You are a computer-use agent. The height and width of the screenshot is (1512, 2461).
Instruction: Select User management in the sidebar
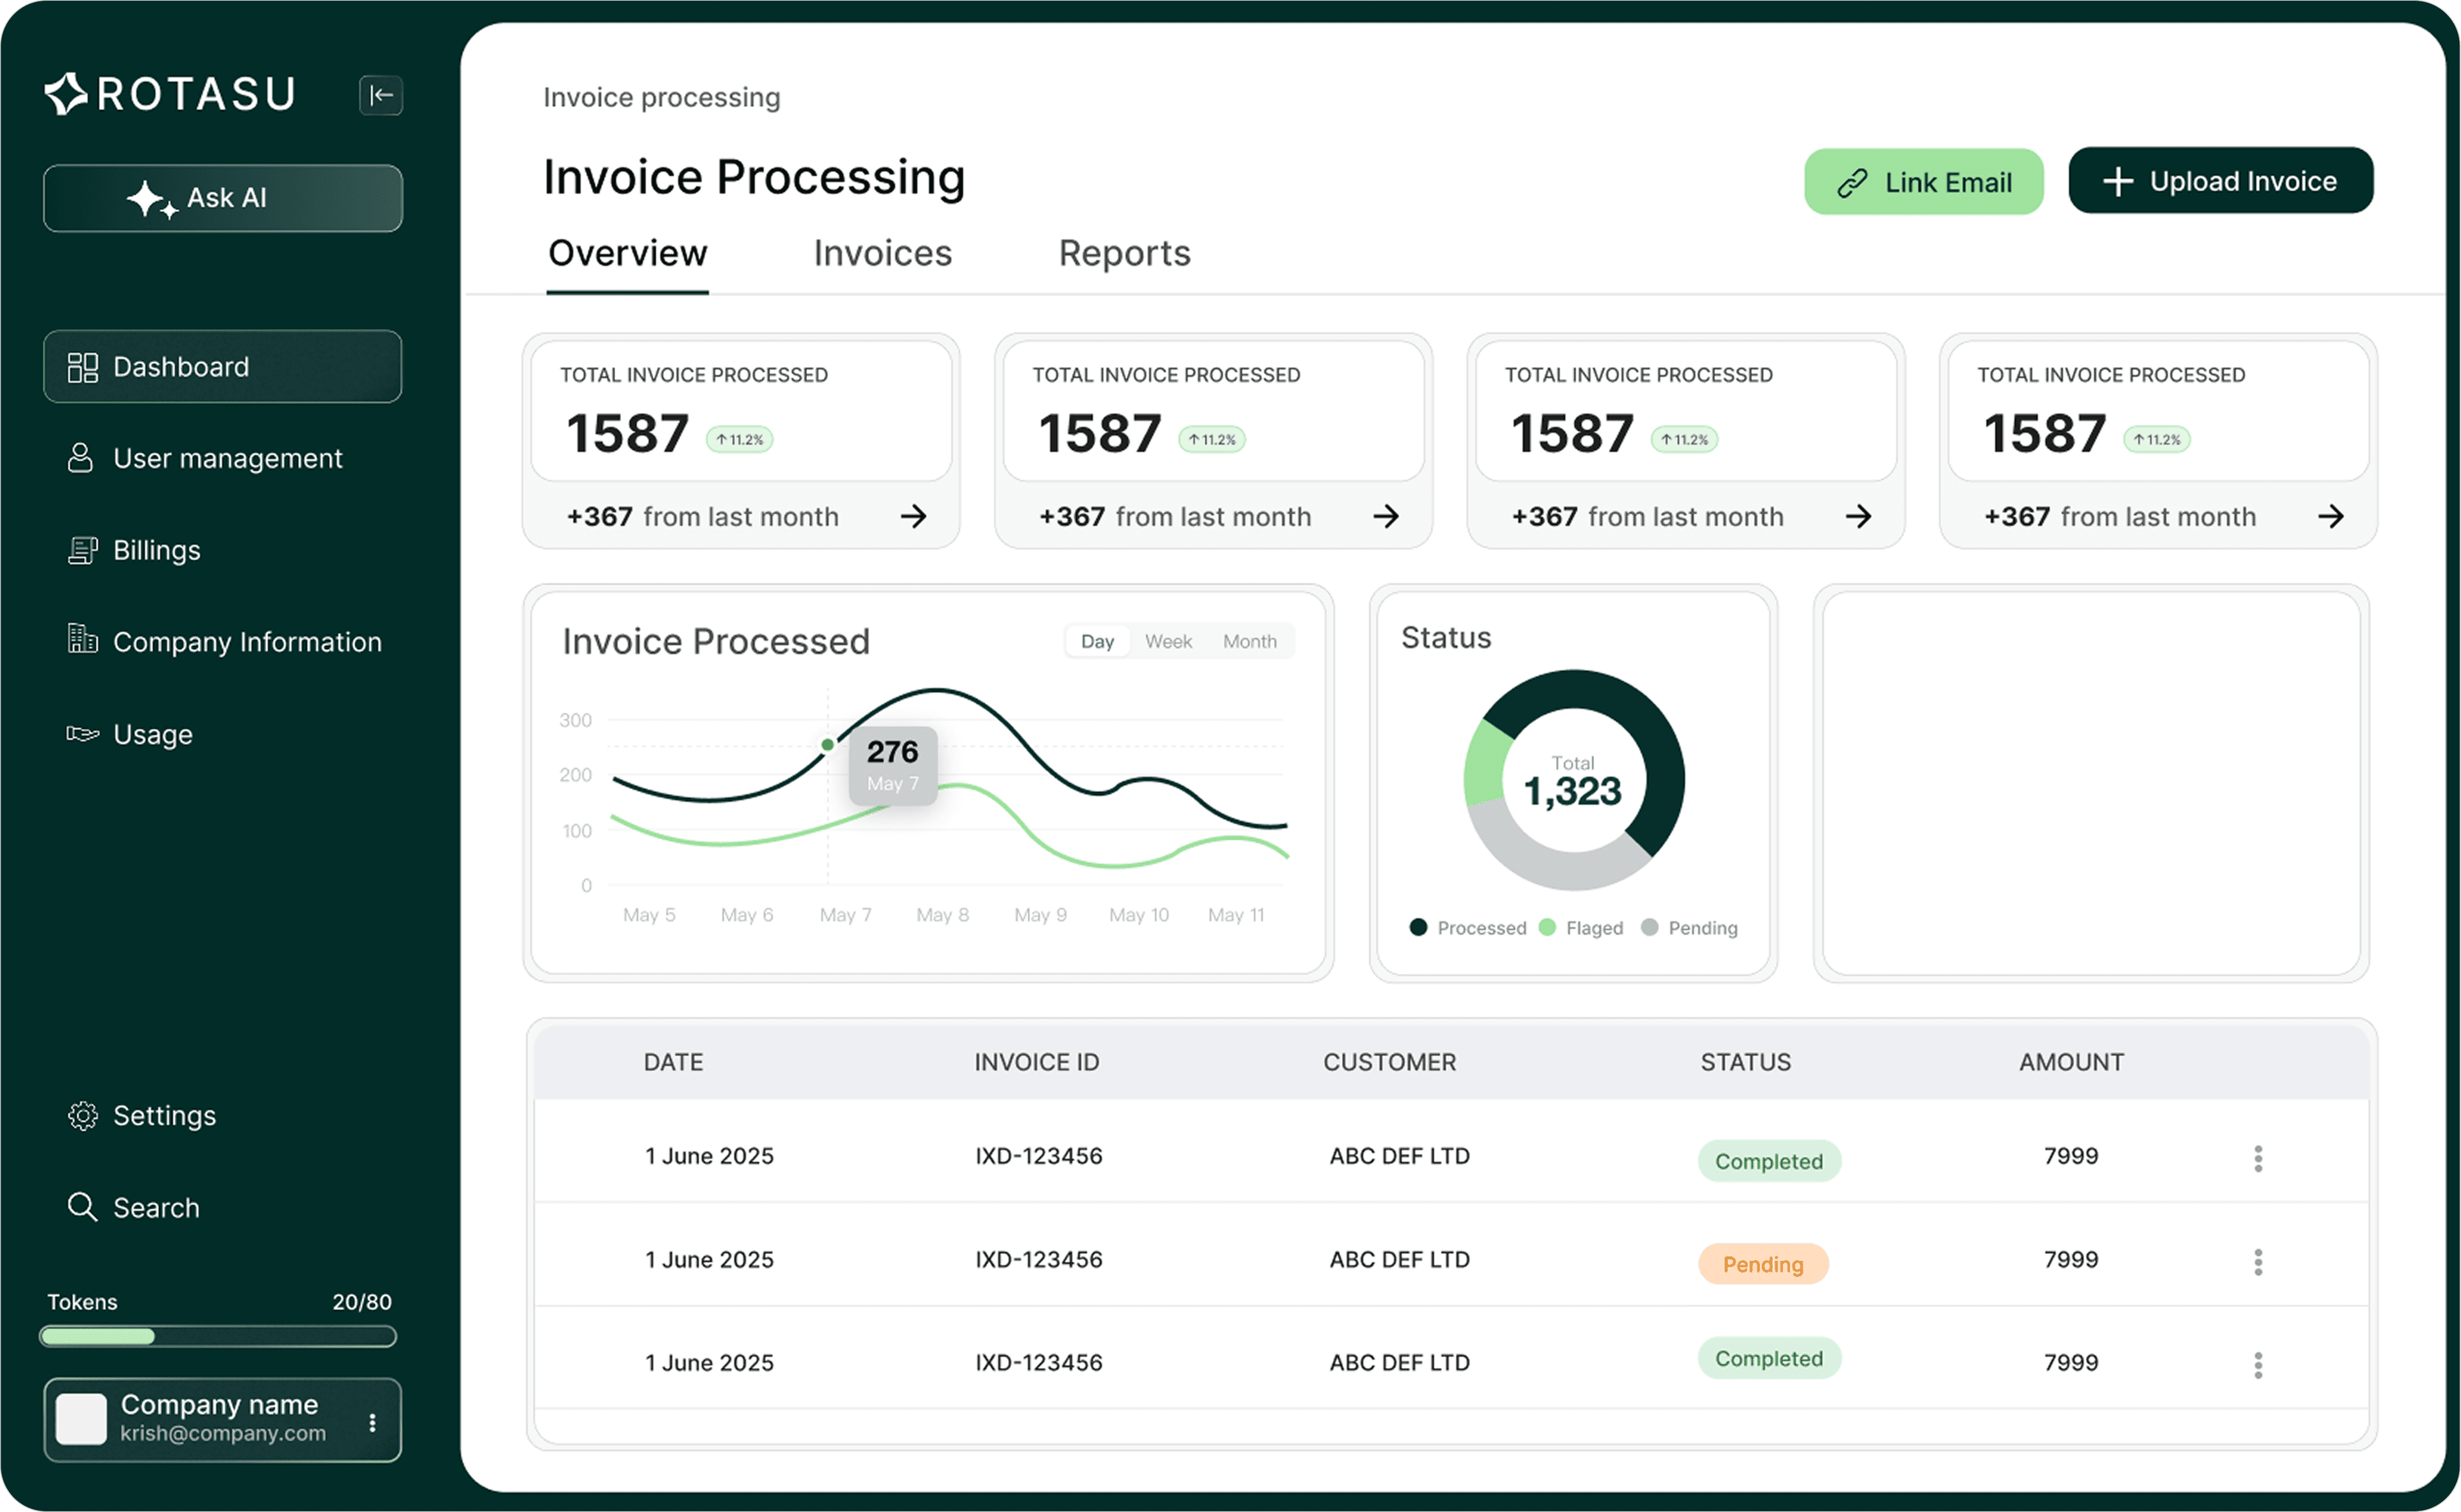227,457
